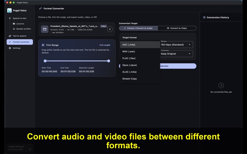Open the Speech to text page
Image resolution: width=247 pixels, height=154 pixels.
pos(20,18)
